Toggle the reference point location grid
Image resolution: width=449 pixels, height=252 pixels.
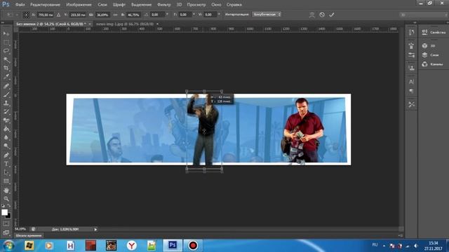pos(26,15)
